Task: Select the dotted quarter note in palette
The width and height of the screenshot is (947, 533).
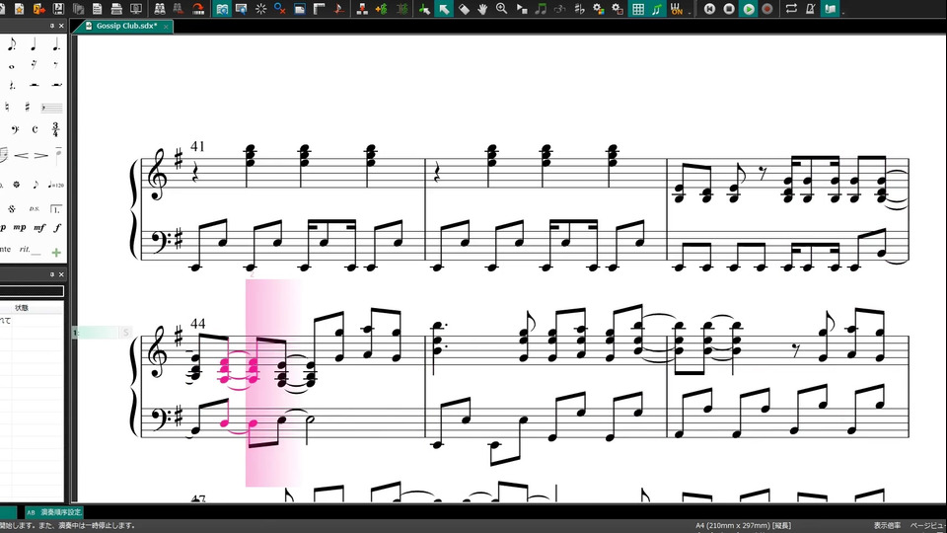Action: pyautogui.click(x=55, y=43)
